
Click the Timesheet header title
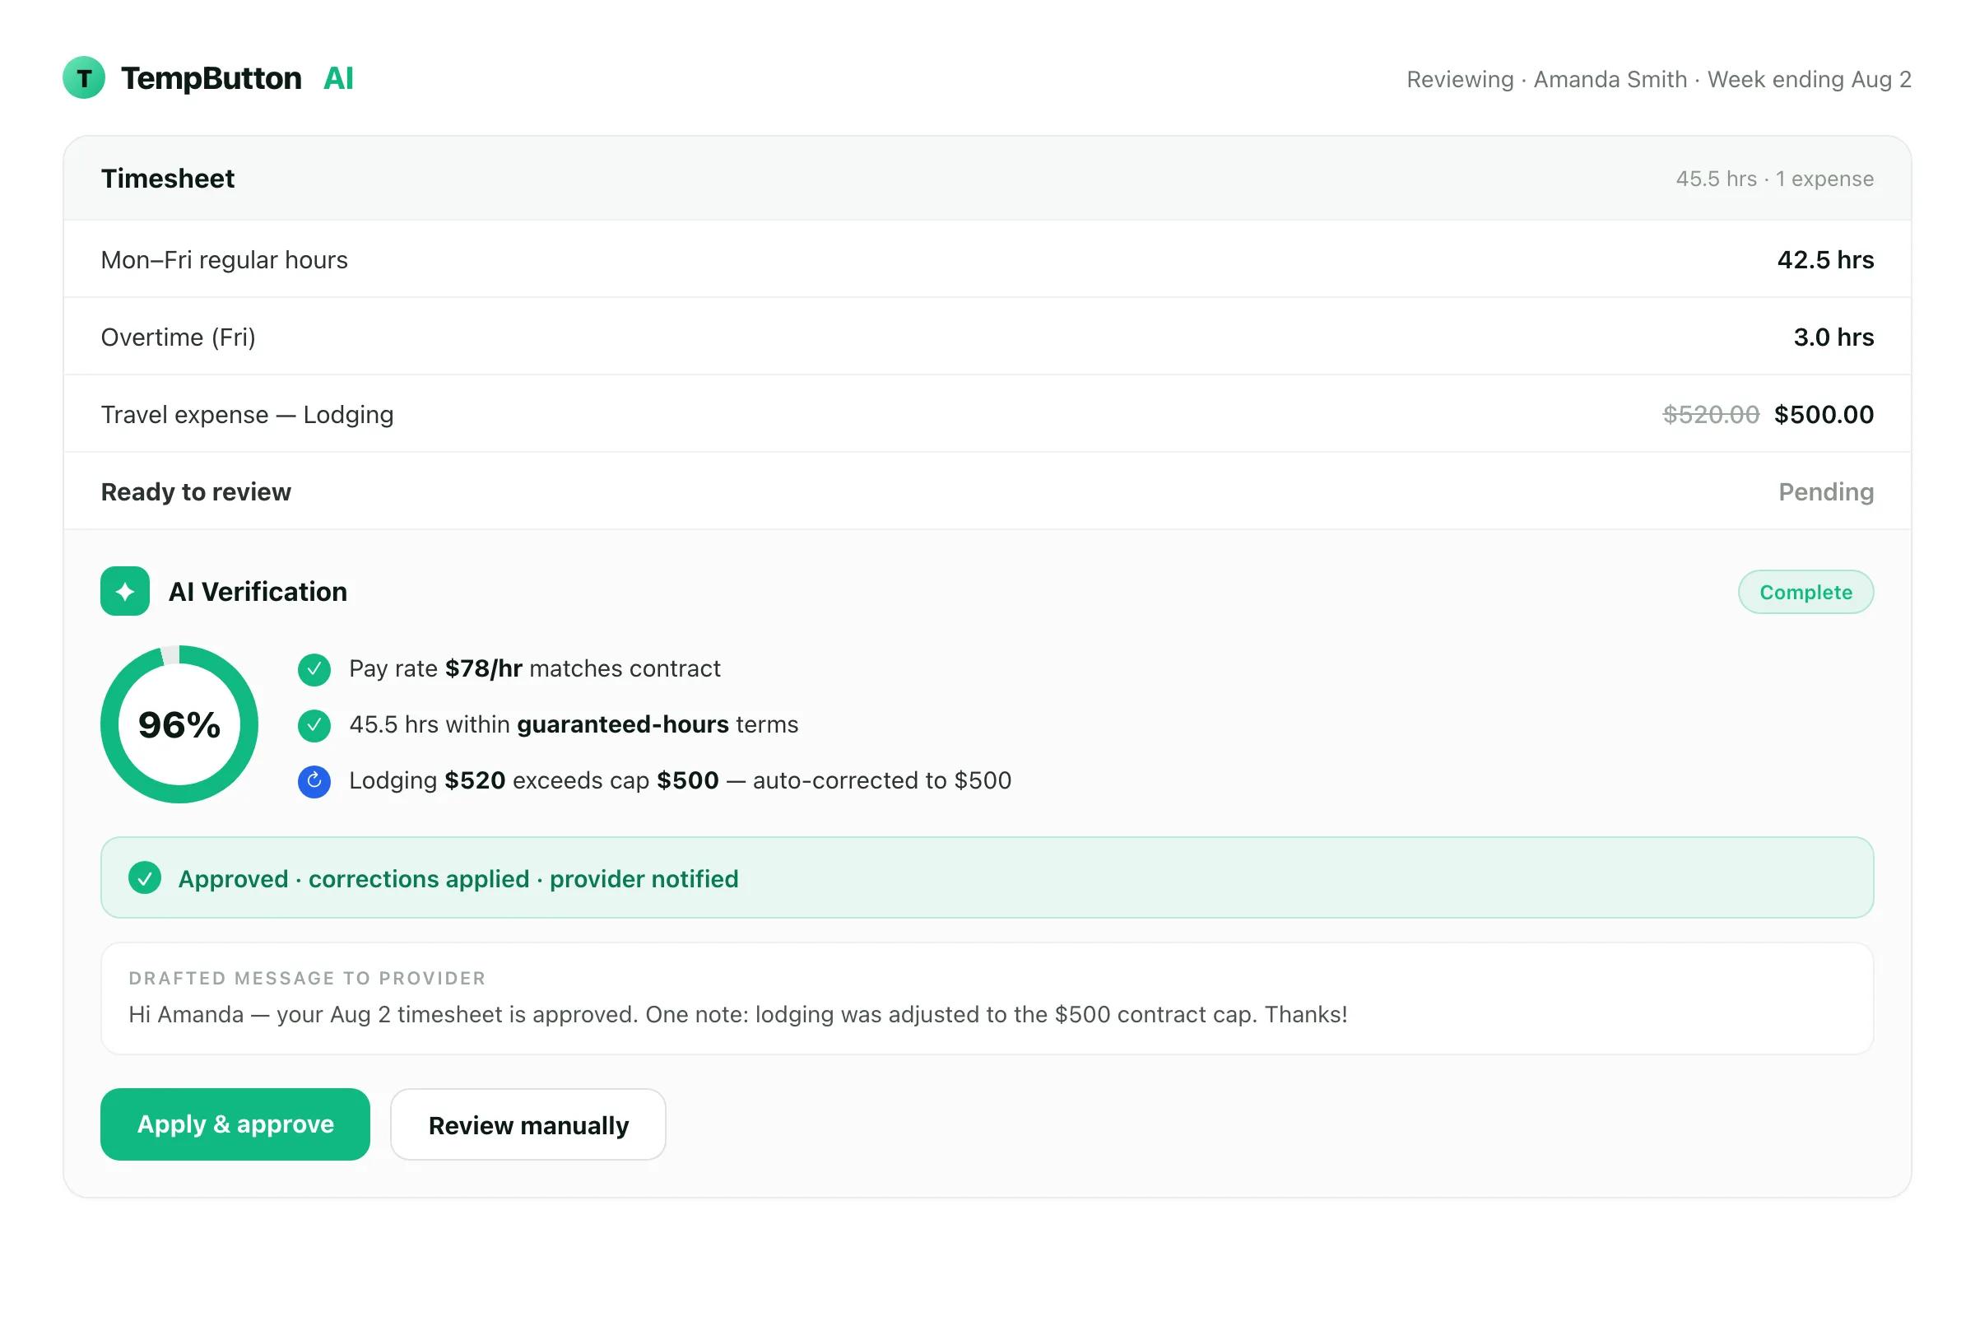coord(168,179)
